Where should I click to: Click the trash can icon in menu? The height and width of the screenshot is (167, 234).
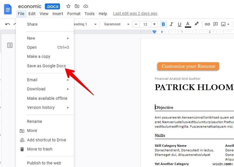pyautogui.click(x=22, y=149)
